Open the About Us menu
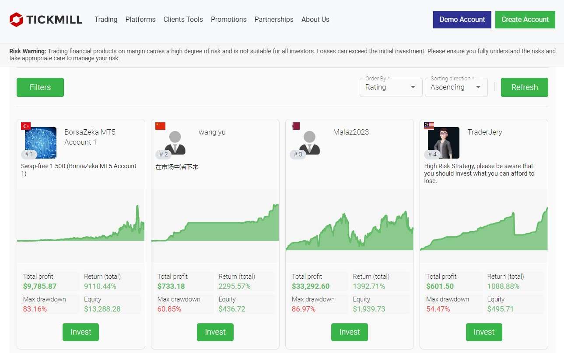 click(x=315, y=19)
